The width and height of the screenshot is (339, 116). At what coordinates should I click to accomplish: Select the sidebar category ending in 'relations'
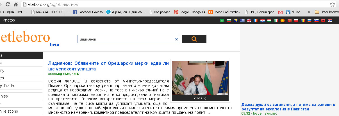[21, 111]
